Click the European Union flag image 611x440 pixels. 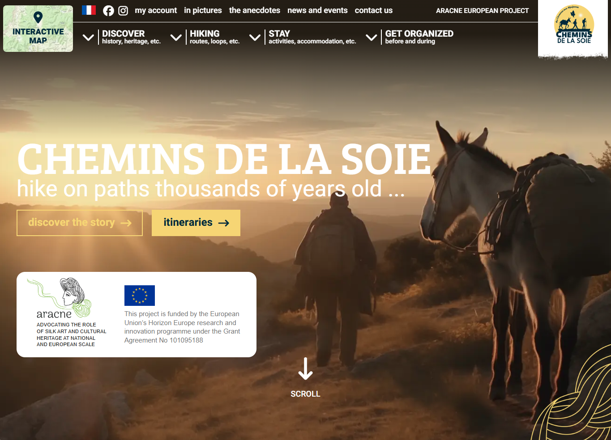140,296
